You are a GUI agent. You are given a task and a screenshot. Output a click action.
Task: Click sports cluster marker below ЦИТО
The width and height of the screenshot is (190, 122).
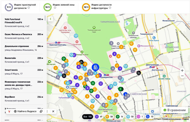point(76,36)
